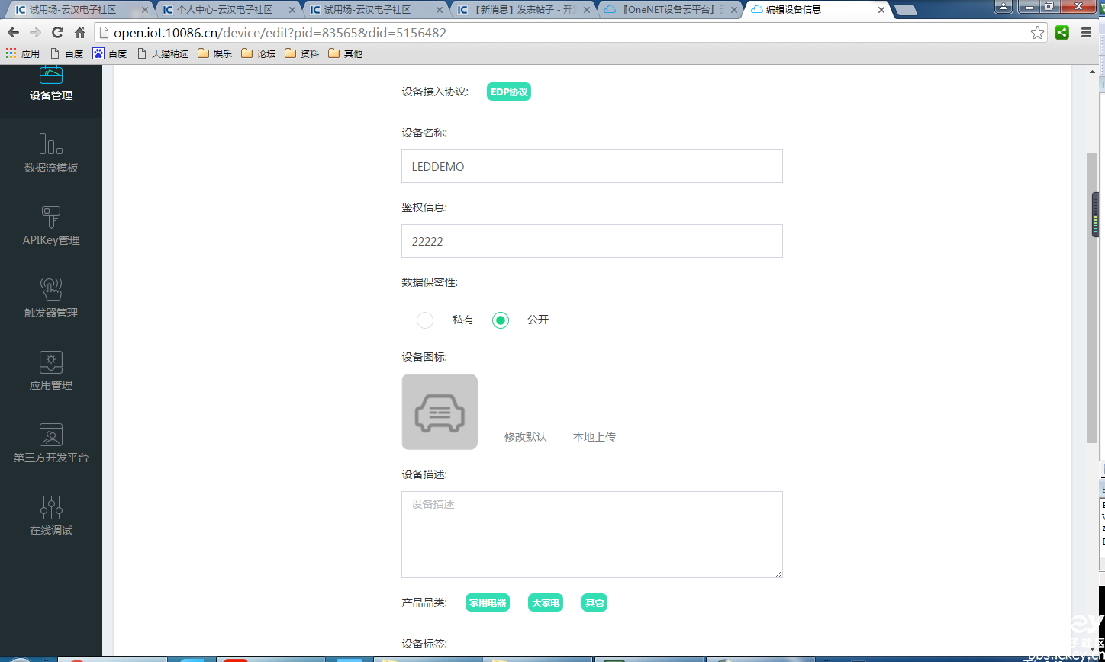Open the 娱乐 bookmark folder

214,53
